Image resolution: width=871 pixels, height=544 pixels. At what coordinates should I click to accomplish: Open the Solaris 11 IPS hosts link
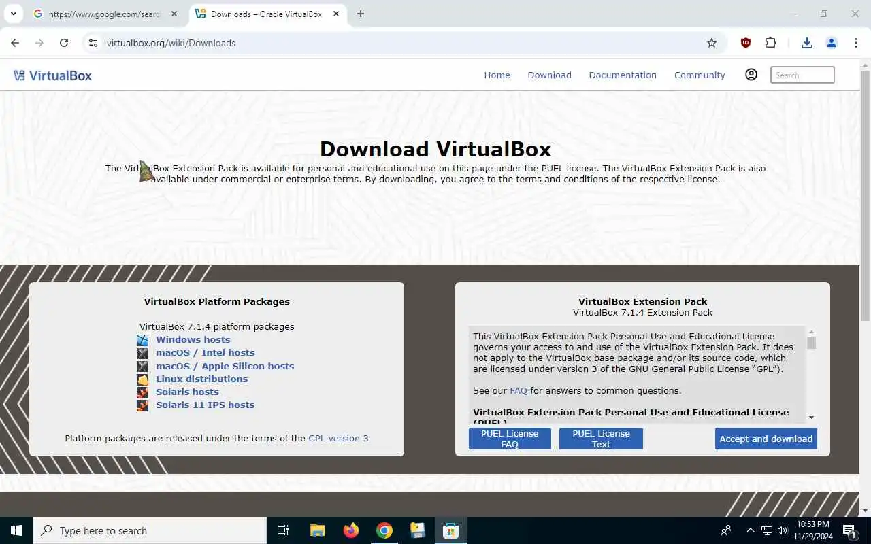205,405
